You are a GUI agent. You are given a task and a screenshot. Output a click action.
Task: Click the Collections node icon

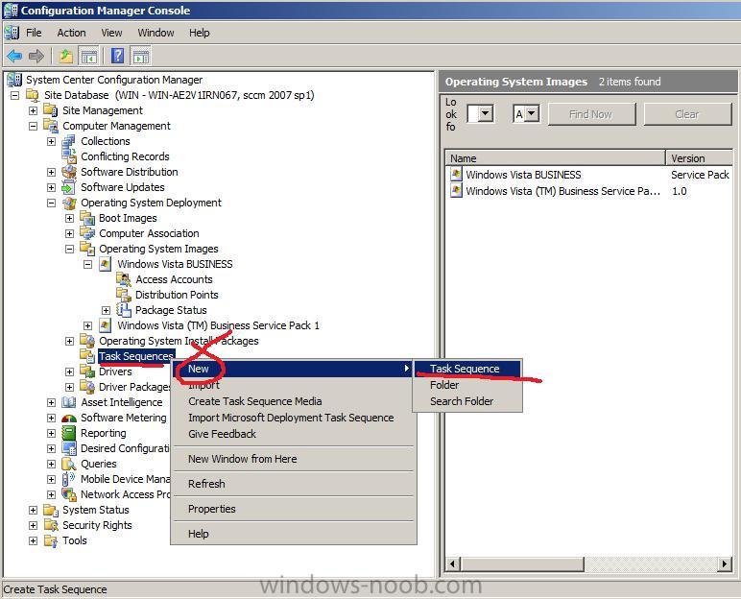coord(69,141)
